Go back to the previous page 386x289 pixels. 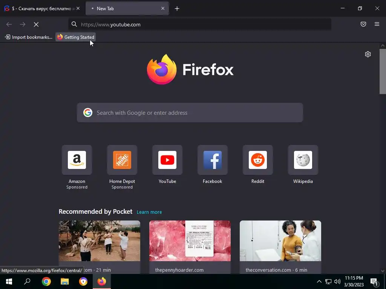(x=9, y=24)
